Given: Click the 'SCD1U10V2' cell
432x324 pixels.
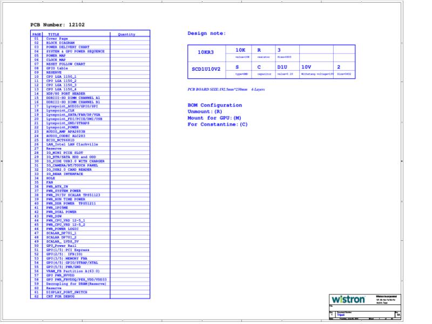Looking at the screenshot, I should pyautogui.click(x=206, y=69).
